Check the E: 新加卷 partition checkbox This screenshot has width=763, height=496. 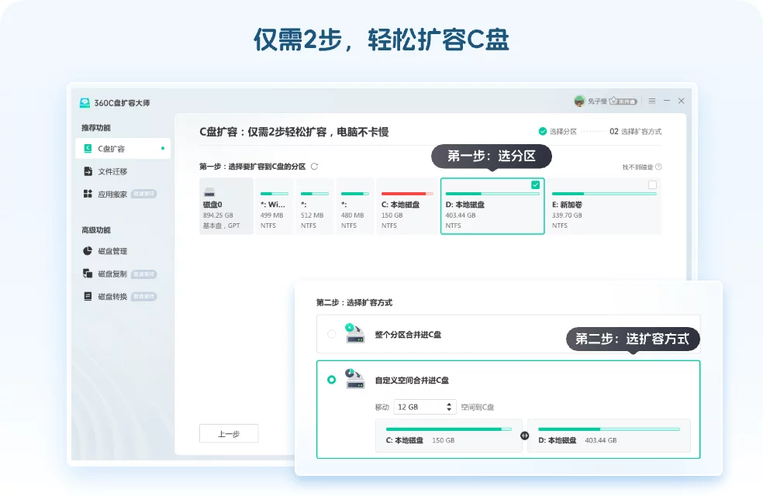pos(652,185)
